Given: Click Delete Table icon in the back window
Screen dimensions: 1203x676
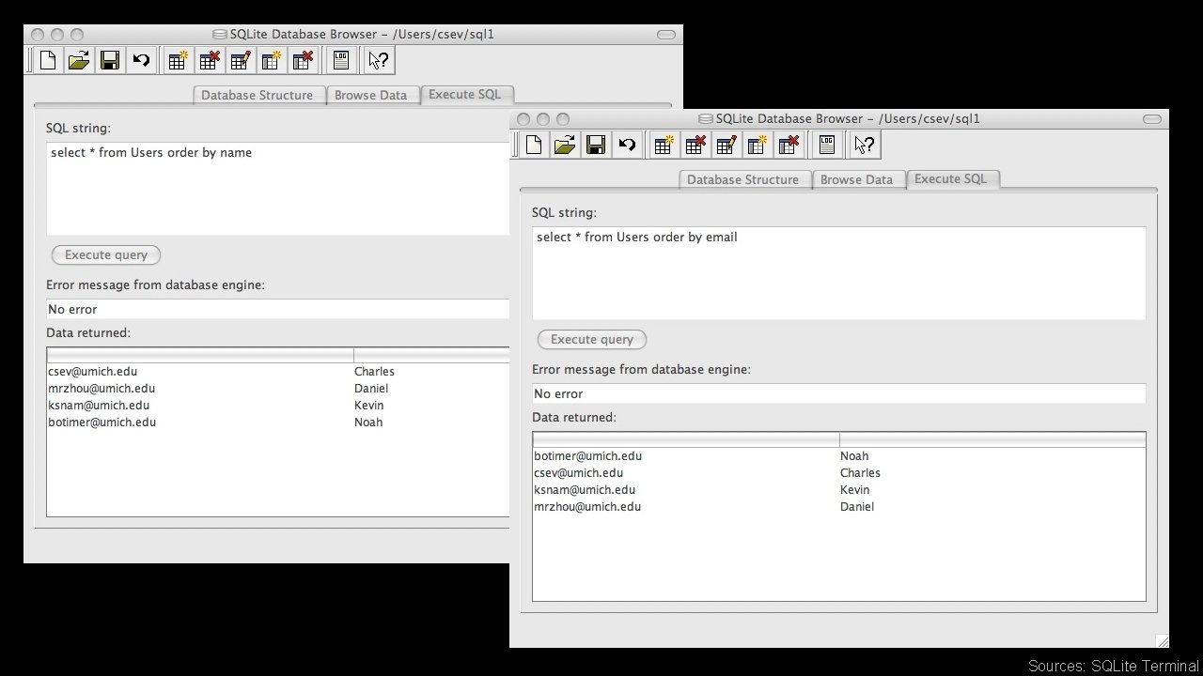Looking at the screenshot, I should point(209,61).
